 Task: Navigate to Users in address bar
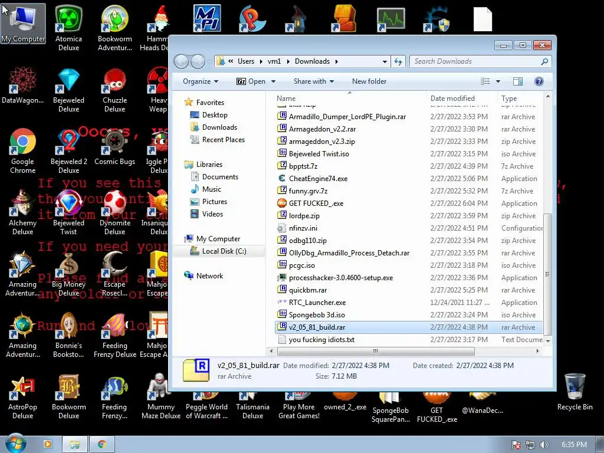pyautogui.click(x=246, y=61)
